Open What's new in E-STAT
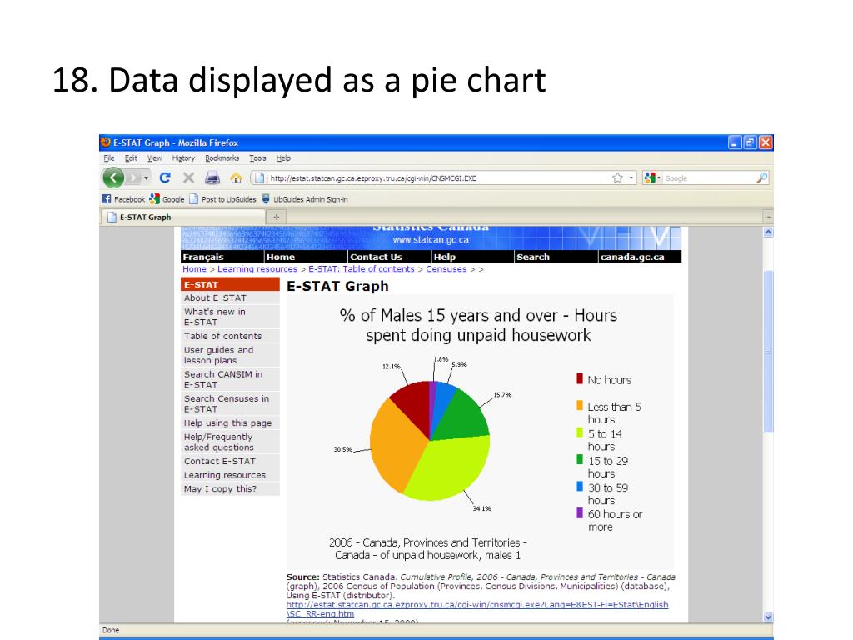This screenshot has width=853, height=640. pyautogui.click(x=214, y=317)
